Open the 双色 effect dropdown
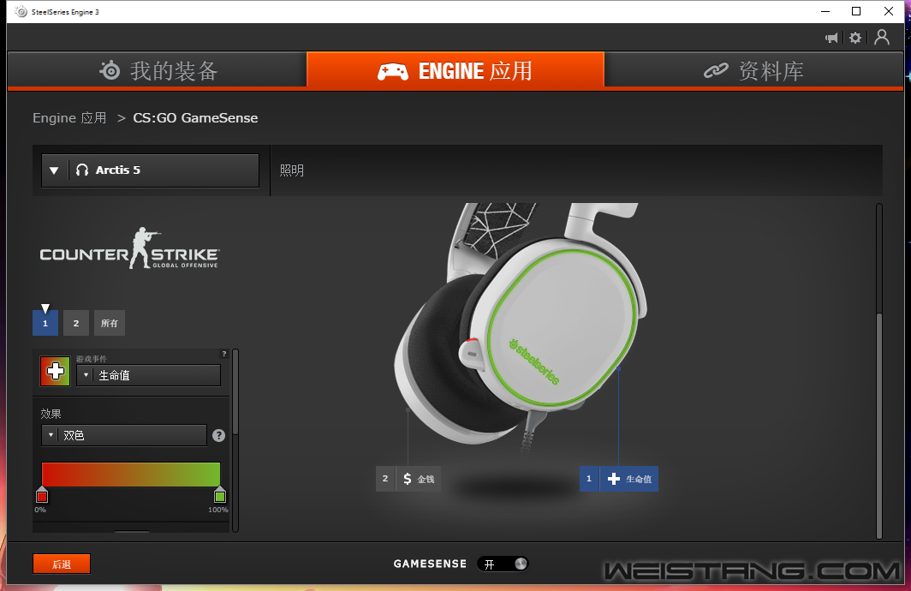 [x=124, y=435]
